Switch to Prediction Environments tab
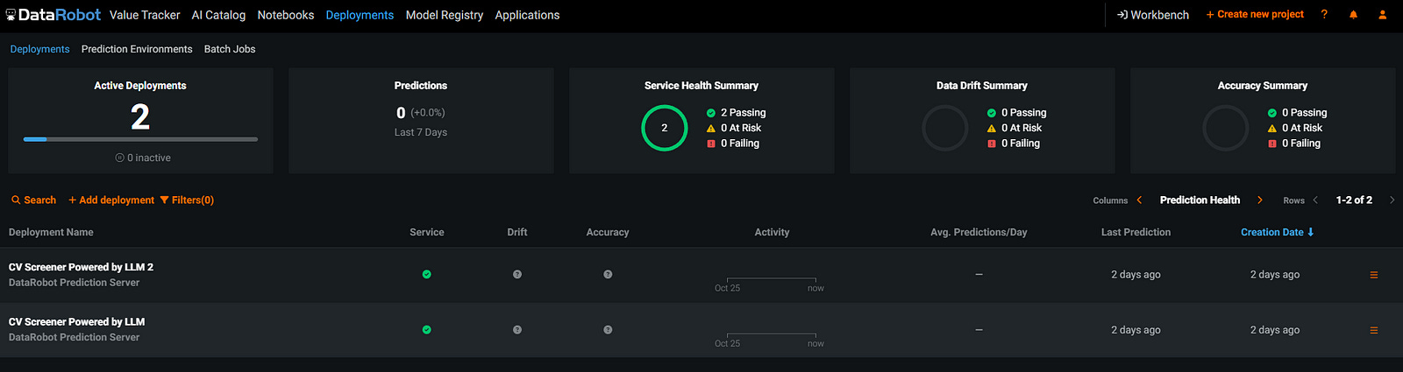 (x=137, y=49)
